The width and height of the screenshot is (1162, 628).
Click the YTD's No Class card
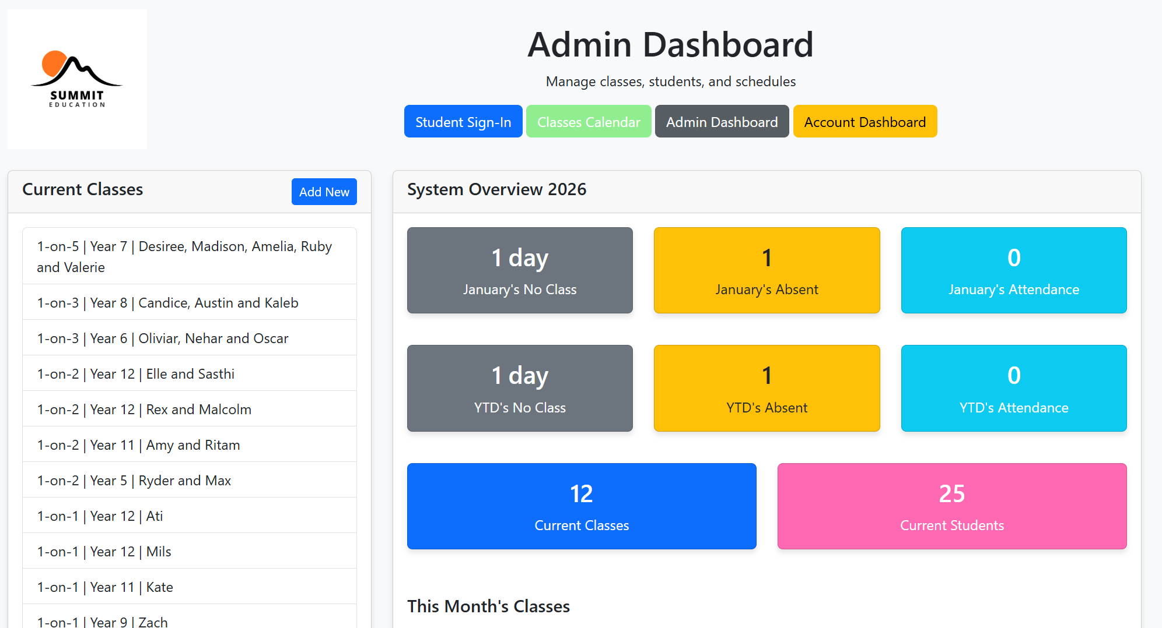coord(519,388)
